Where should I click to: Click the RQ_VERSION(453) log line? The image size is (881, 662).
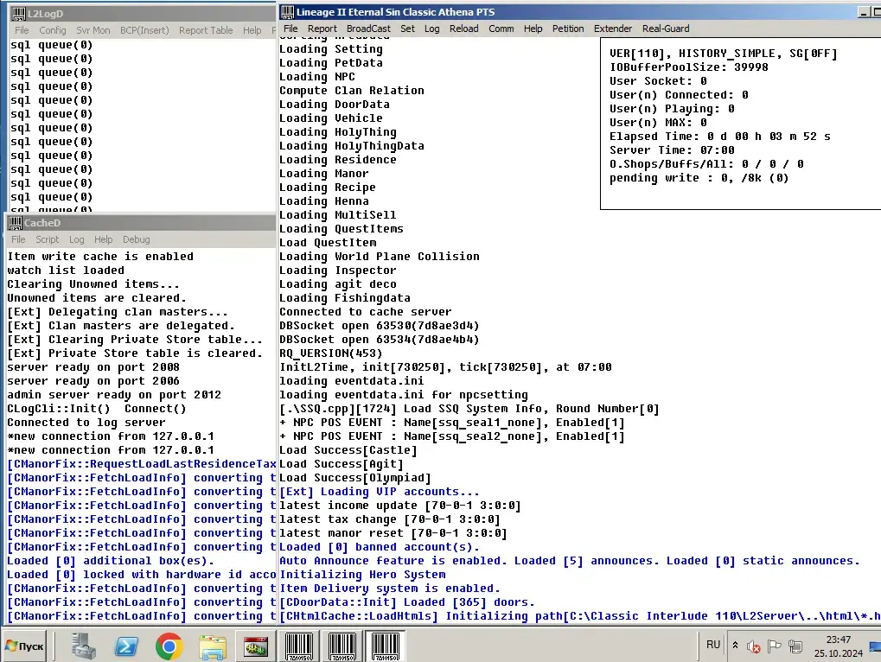tap(331, 353)
